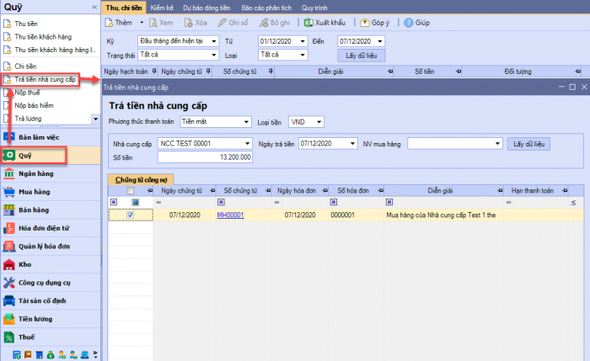The image size is (590, 361).
Task: Open the Mua hàng module icon
Action: pyautogui.click(x=9, y=191)
